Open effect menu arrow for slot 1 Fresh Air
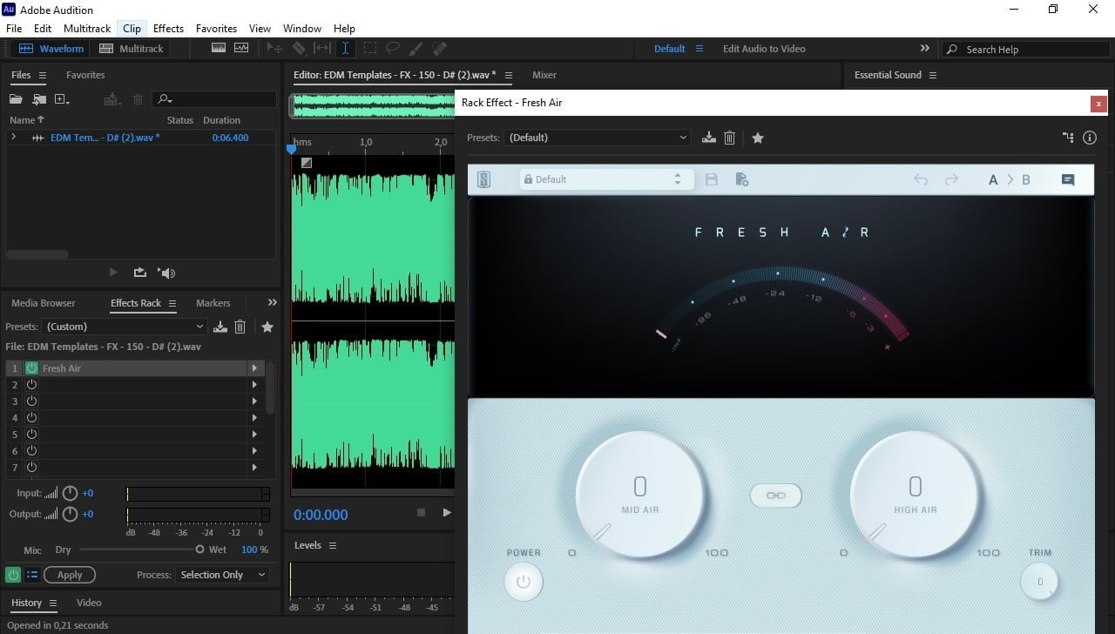1115x634 pixels. coord(255,368)
